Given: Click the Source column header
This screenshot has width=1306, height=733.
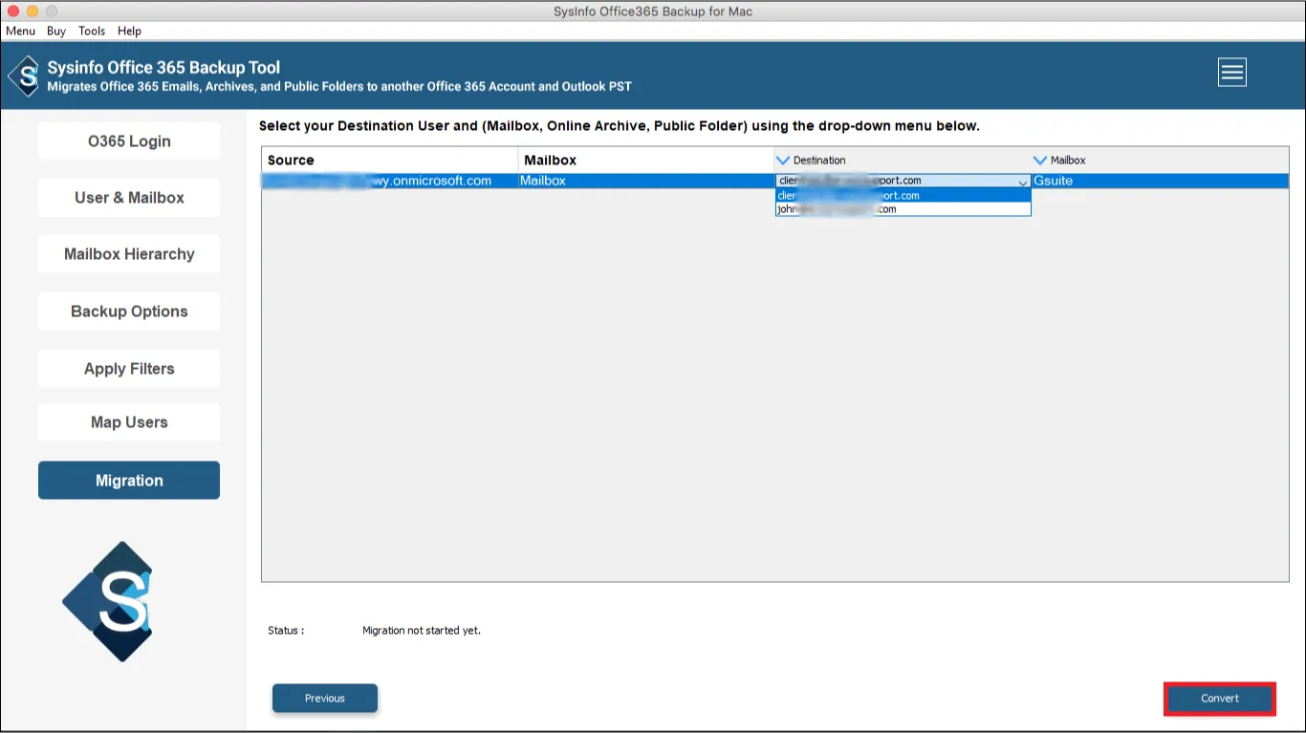Looking at the screenshot, I should pyautogui.click(x=390, y=161).
